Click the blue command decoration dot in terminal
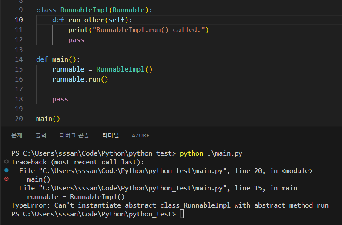The height and width of the screenshot is (225, 342). 6,170
